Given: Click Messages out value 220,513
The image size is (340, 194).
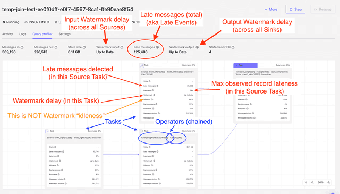Looking at the screenshot, I should tap(40, 52).
